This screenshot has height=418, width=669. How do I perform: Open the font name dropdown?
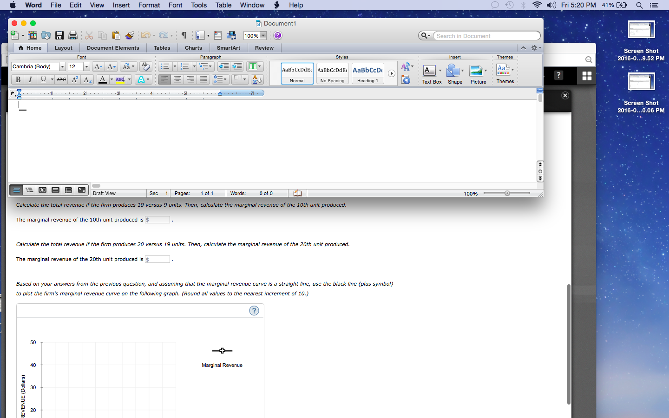click(x=62, y=66)
